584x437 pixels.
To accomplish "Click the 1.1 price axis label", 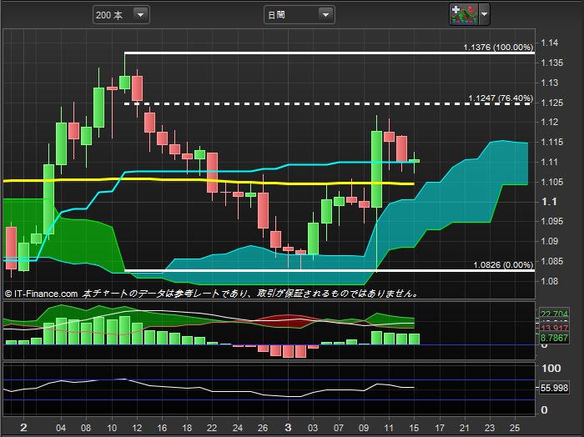I will [549, 202].
